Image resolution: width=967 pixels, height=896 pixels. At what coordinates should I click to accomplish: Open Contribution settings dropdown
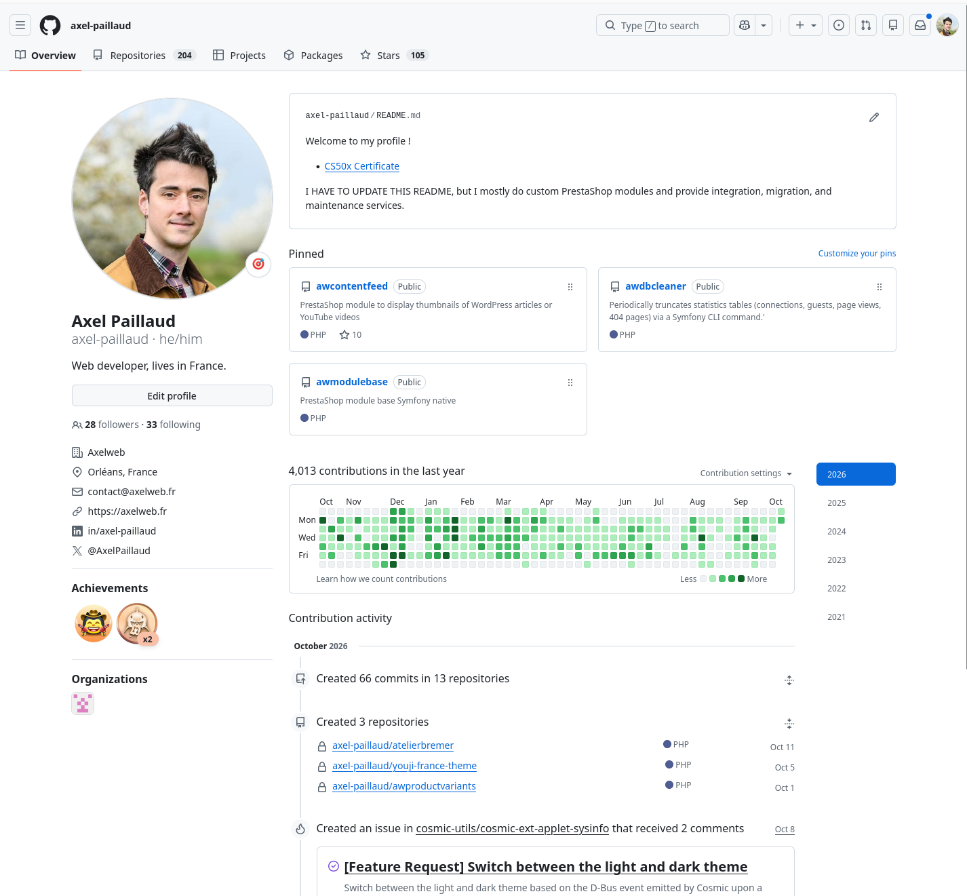point(746,473)
